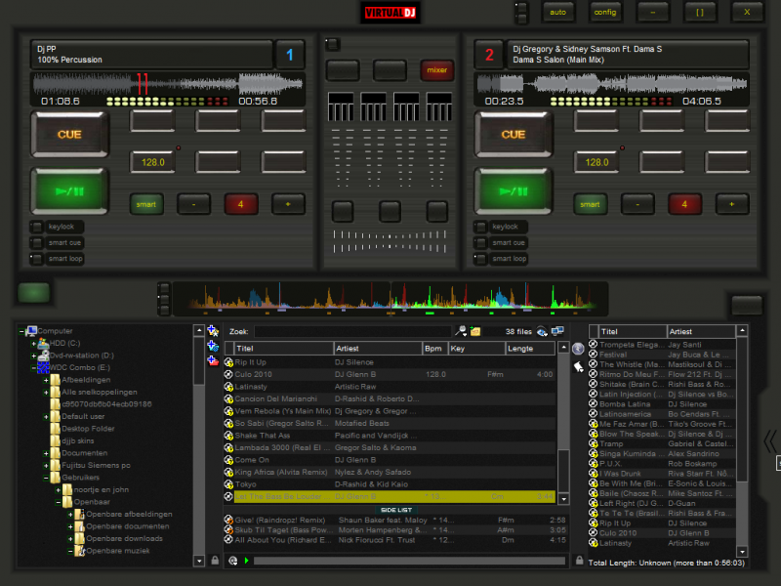Collapse the Gebruikers folder

click(x=46, y=478)
